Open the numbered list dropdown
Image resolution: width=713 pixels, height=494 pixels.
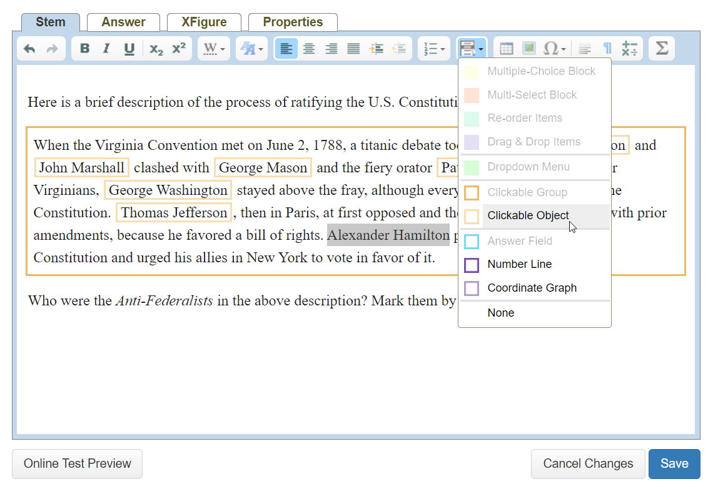pyautogui.click(x=434, y=49)
